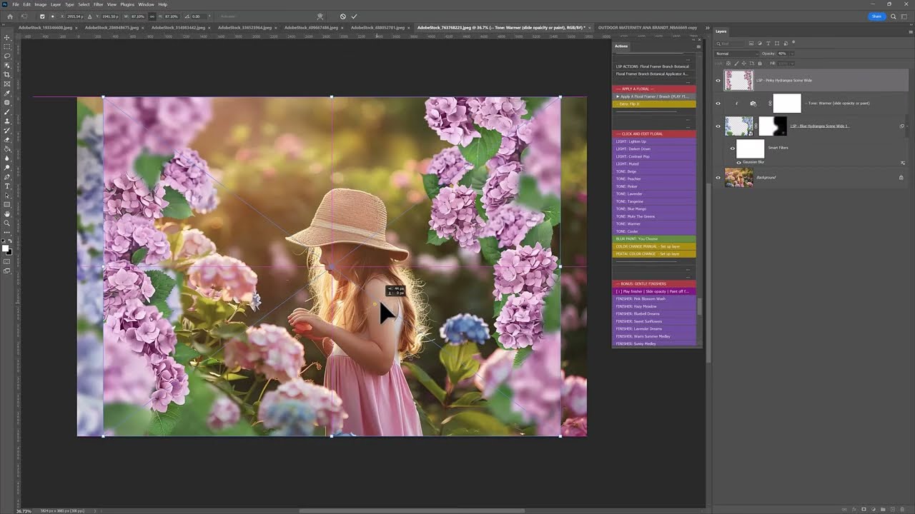Hide the Pinky Hydrangea Scene Wide layer
915x514 pixels.
tap(718, 81)
